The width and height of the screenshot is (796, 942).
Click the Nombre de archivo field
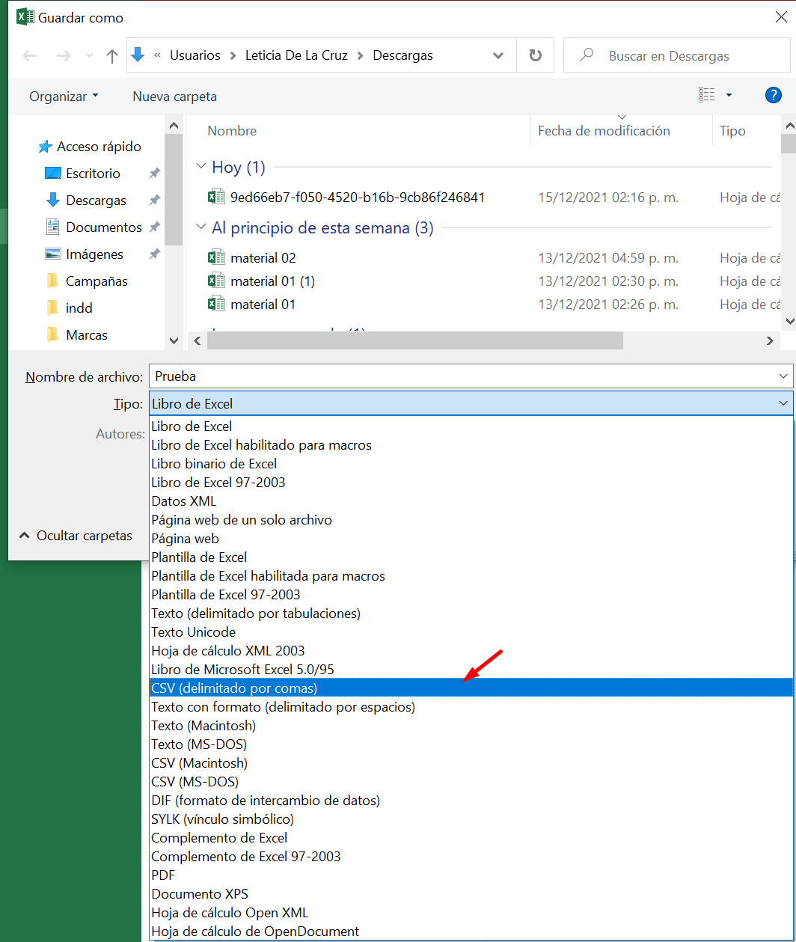point(462,376)
